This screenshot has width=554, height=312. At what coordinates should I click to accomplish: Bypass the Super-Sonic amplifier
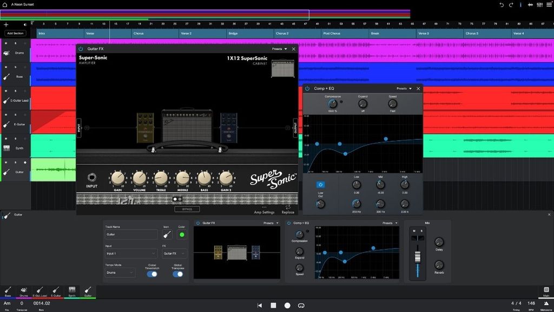(187, 209)
